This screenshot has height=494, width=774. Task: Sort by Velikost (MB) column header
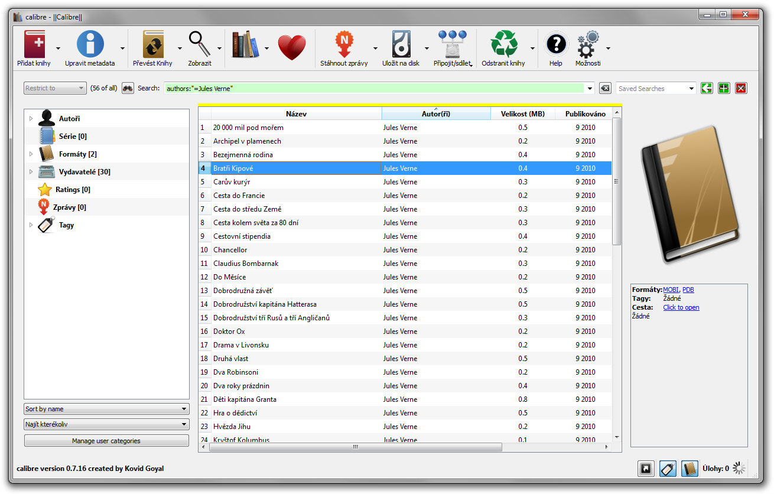tap(522, 113)
